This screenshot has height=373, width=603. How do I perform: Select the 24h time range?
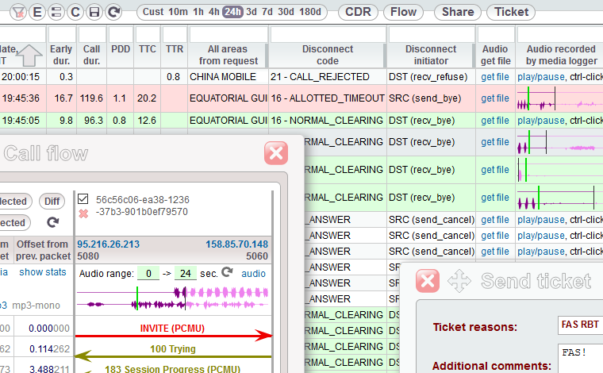(233, 12)
